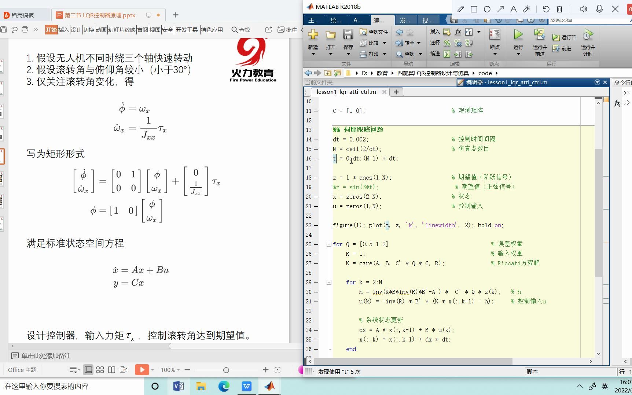This screenshot has width=632, height=395.
Task: Open File Explorer from the taskbar
Action: pos(201,386)
